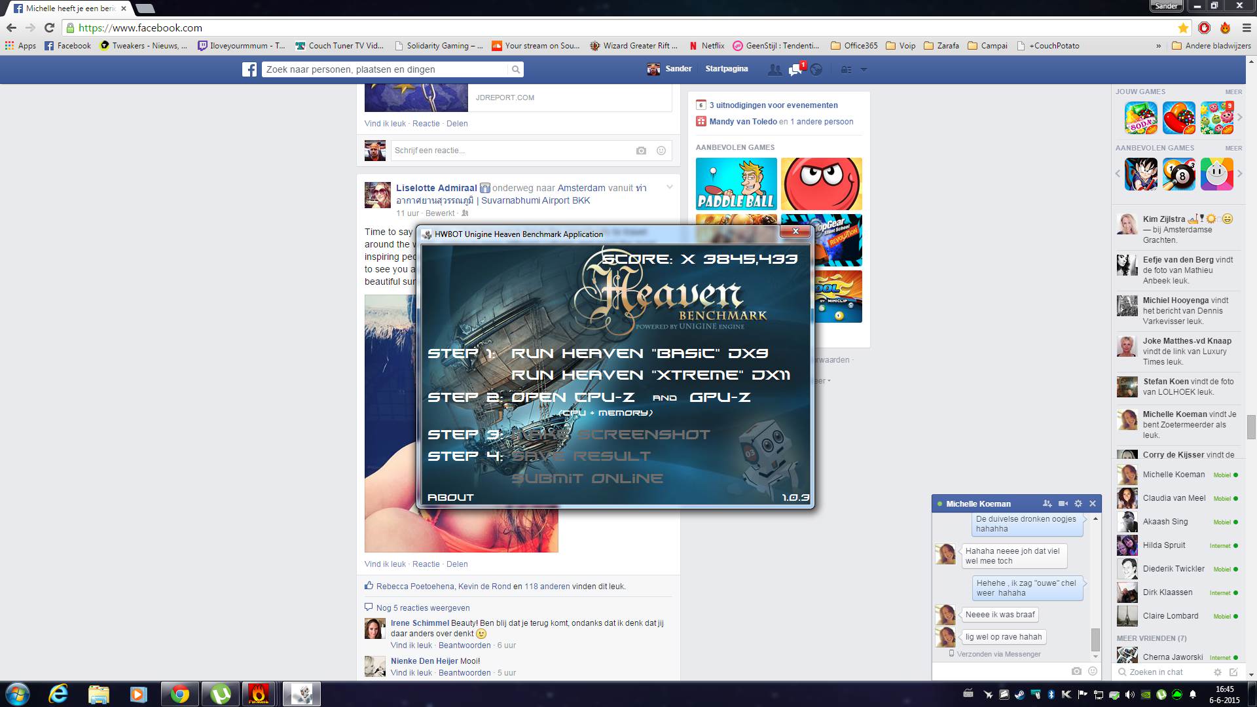1257x707 pixels.
Task: Expand Nog 5 reacties weergeven
Action: 423,607
